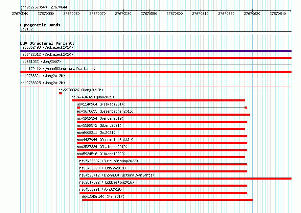Click the Cytogenetic Bands track title
This screenshot has height=213, width=301.
(x=40, y=25)
